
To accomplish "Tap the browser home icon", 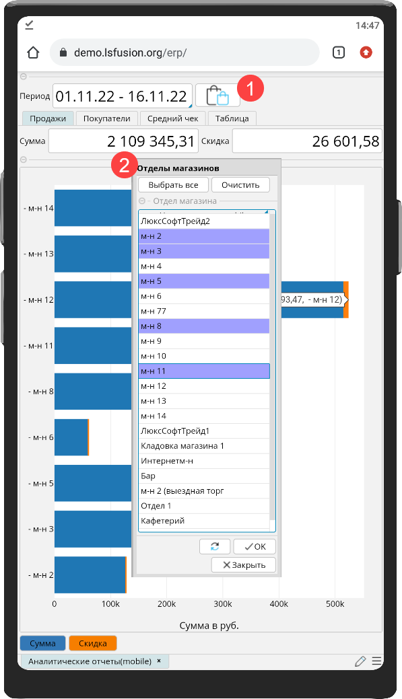I will pyautogui.click(x=33, y=52).
